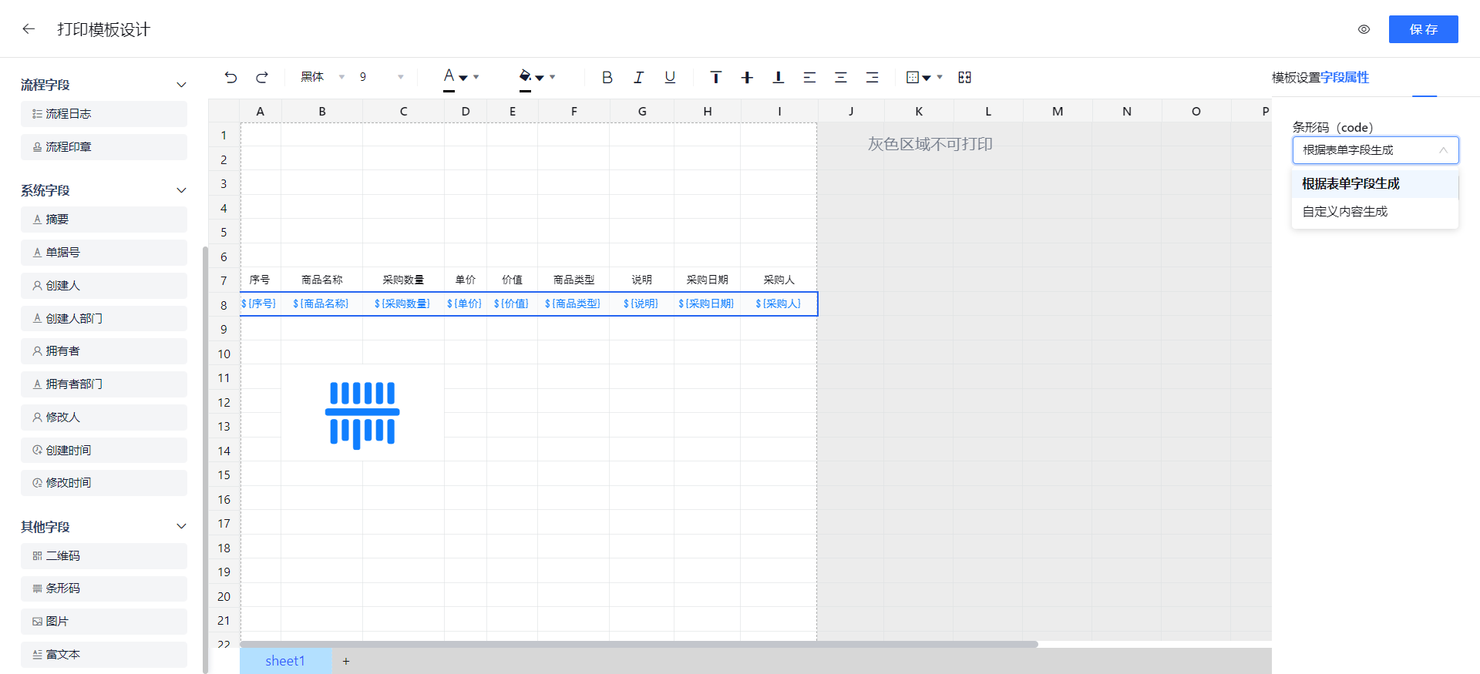Open the font color picker dropdown

coord(476,77)
